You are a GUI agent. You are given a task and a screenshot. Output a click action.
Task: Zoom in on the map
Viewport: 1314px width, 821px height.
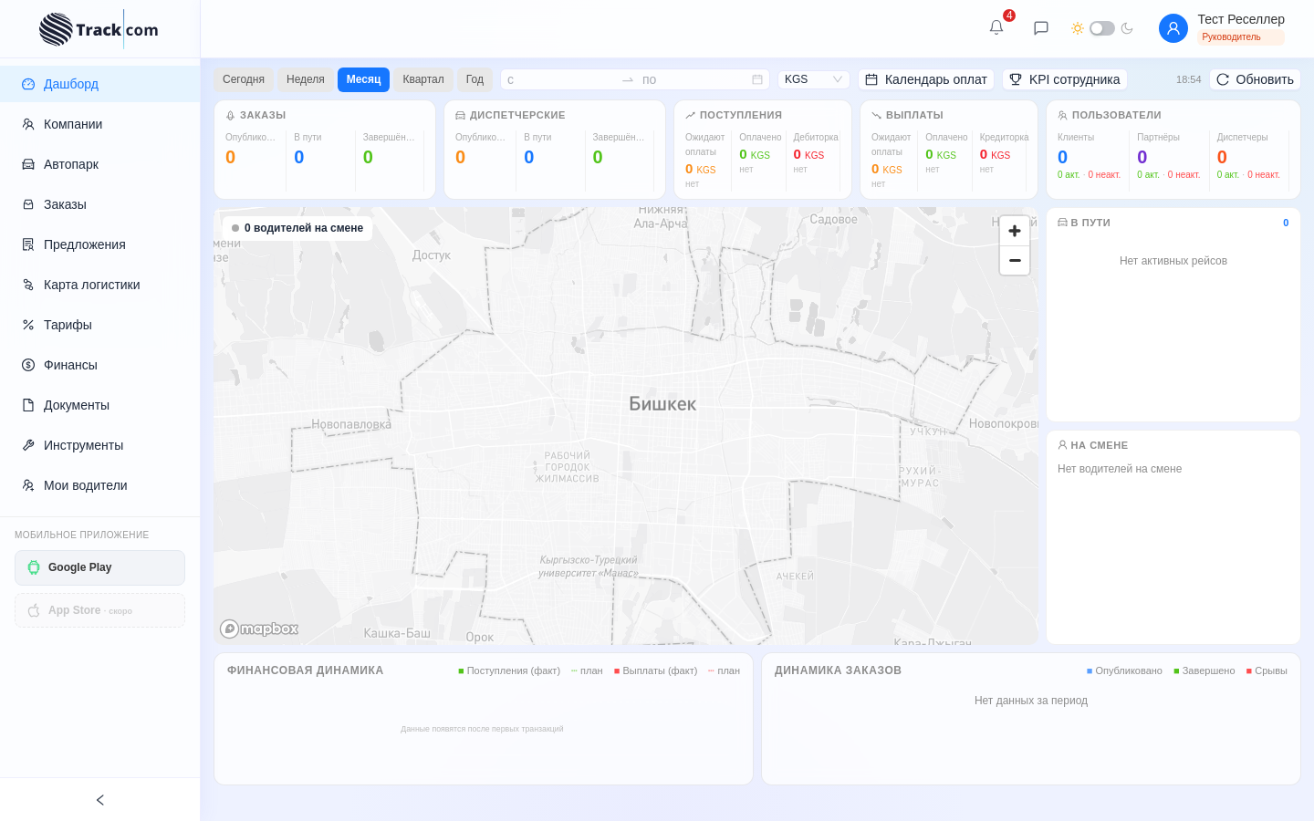pos(1015,231)
